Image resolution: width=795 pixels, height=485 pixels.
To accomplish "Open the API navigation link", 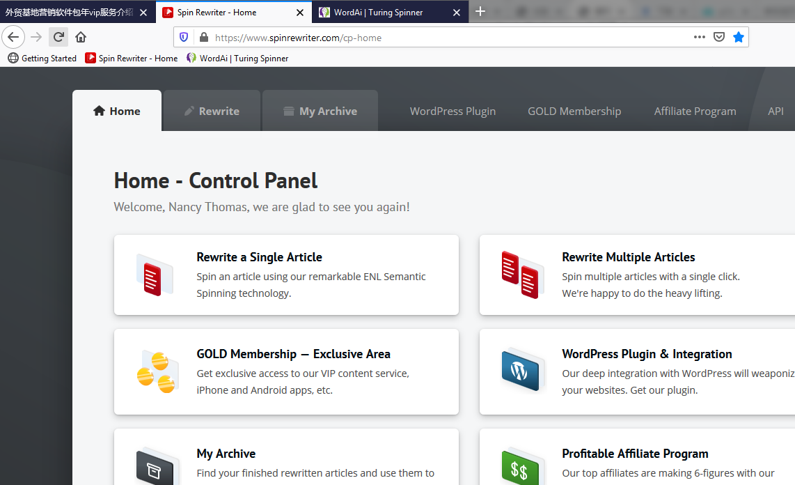I will point(776,111).
